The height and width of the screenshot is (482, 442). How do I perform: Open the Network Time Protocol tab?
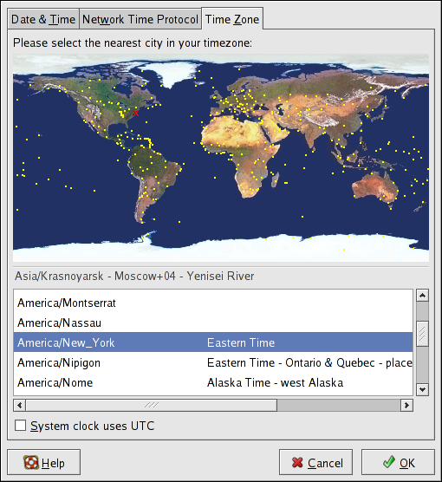click(x=140, y=19)
